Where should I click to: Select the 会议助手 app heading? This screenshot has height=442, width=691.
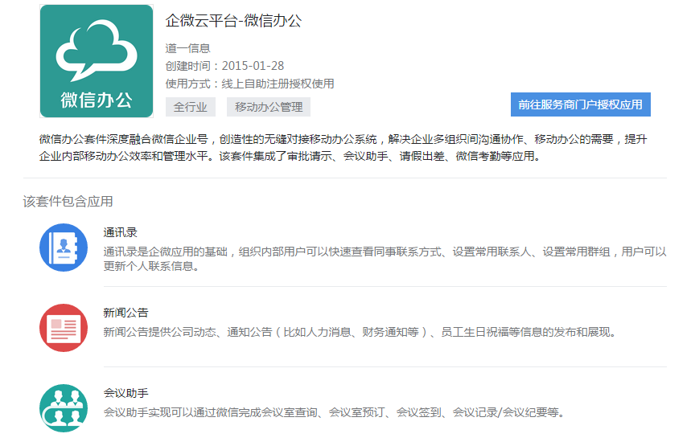pyautogui.click(x=126, y=393)
